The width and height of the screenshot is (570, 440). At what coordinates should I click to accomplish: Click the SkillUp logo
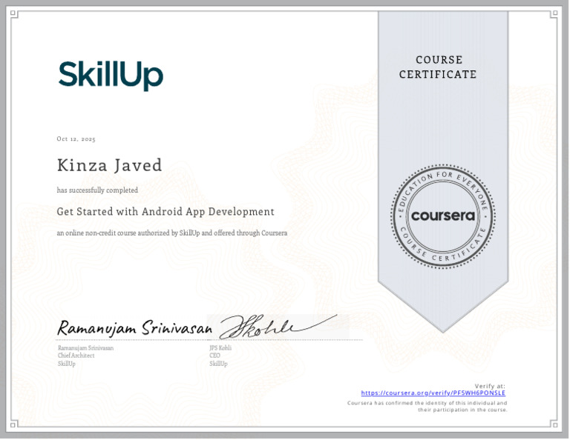click(111, 76)
